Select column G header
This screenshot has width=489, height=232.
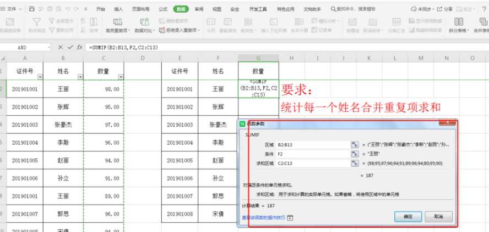click(258, 58)
